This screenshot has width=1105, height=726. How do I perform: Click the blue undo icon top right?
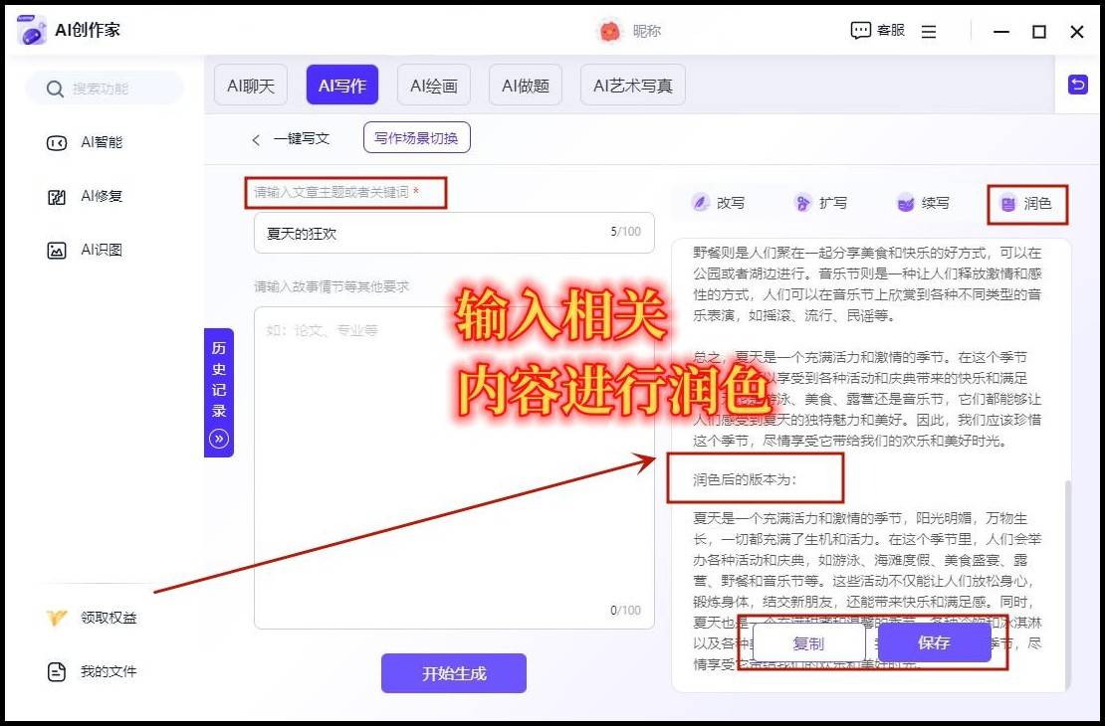coord(1078,85)
